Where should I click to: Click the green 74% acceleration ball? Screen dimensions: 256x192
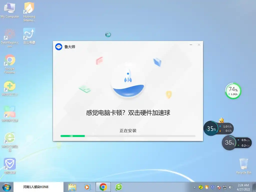point(233,91)
